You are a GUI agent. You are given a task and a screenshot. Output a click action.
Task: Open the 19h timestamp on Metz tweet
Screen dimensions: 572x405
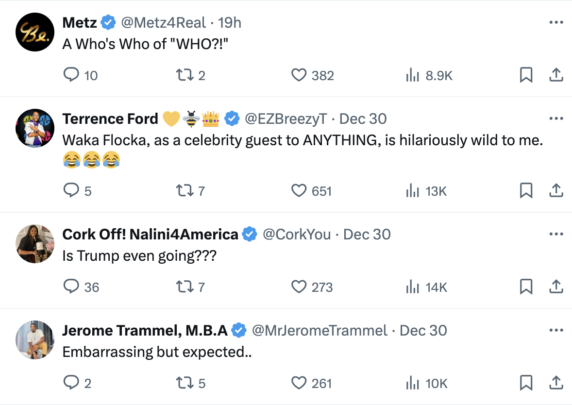pos(230,23)
